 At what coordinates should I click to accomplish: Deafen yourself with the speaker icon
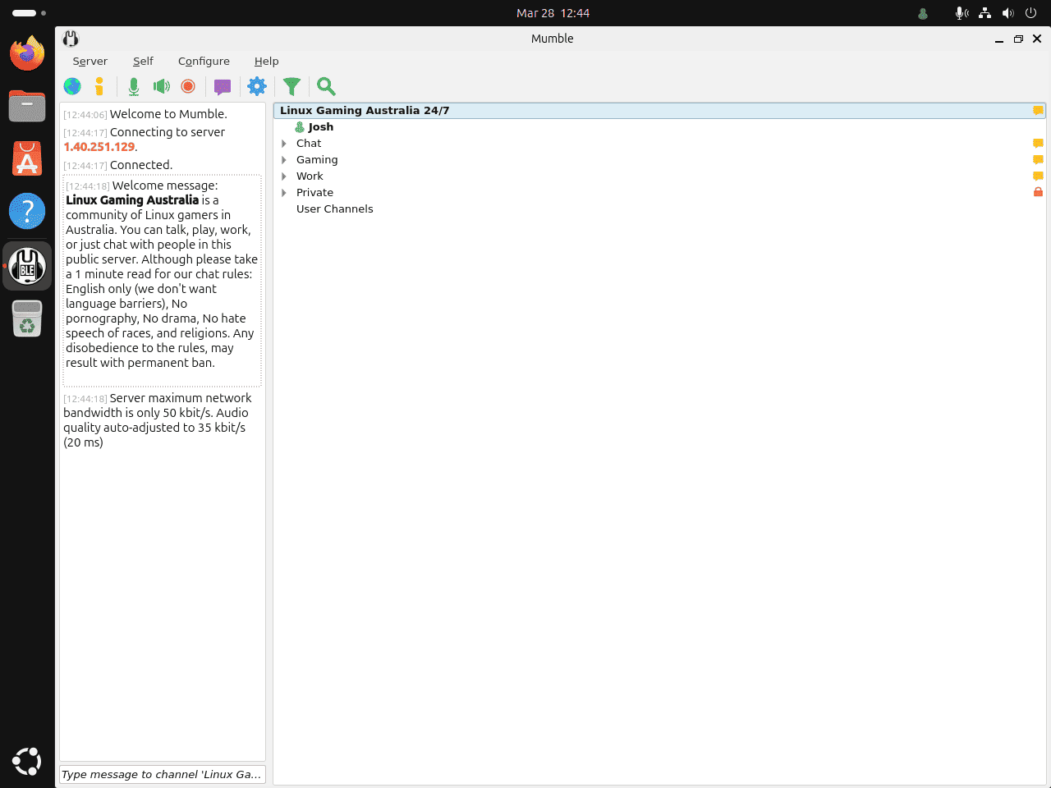(162, 86)
